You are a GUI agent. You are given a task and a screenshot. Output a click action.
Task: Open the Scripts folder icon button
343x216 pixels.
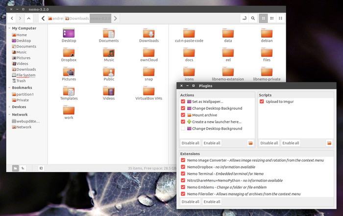click(x=329, y=143)
